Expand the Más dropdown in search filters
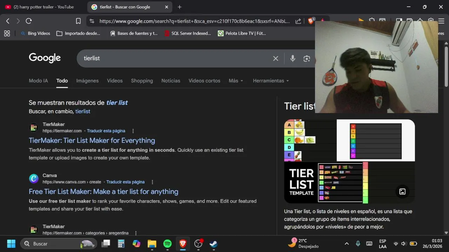The width and height of the screenshot is (449, 252). tap(236, 81)
